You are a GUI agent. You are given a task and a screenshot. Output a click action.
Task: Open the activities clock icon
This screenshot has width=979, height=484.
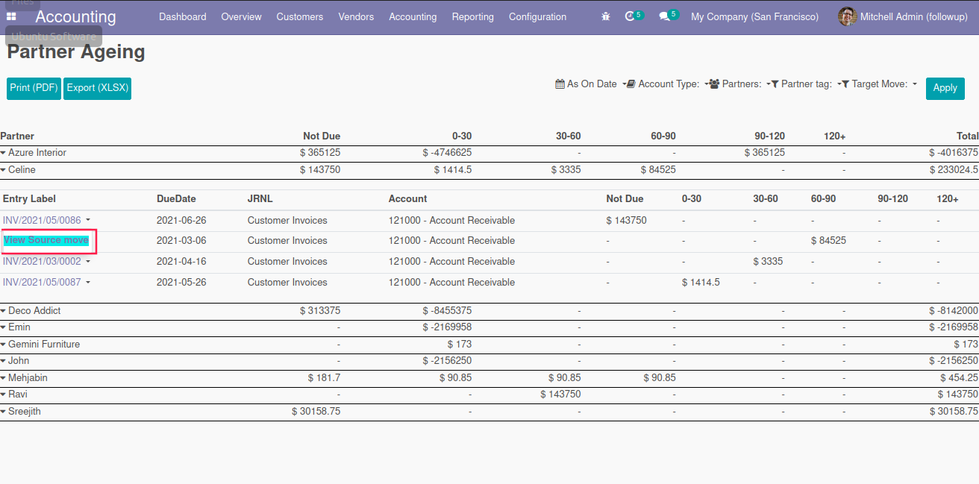coord(631,16)
